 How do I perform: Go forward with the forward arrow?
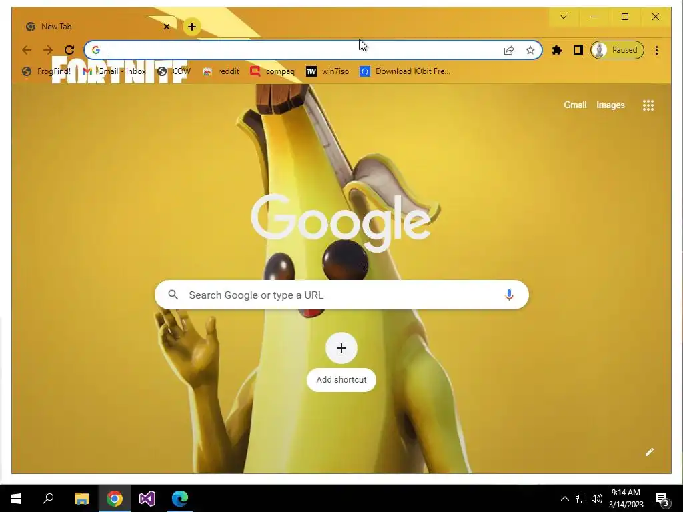(48, 50)
